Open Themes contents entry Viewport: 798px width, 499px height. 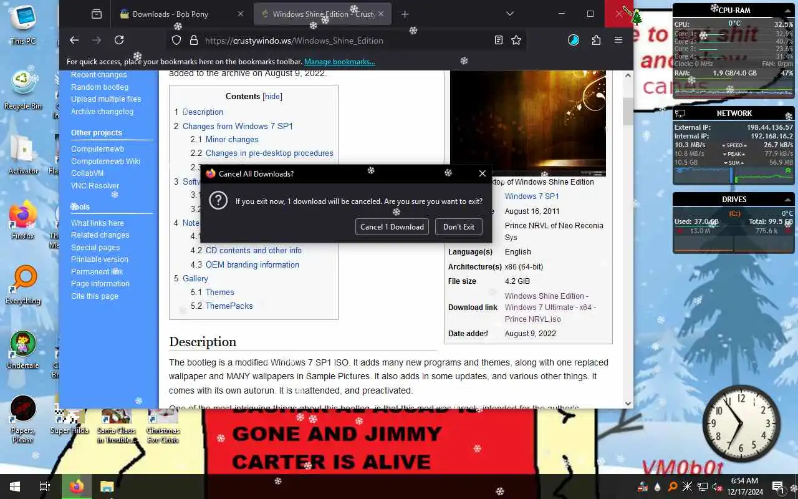pyautogui.click(x=220, y=292)
